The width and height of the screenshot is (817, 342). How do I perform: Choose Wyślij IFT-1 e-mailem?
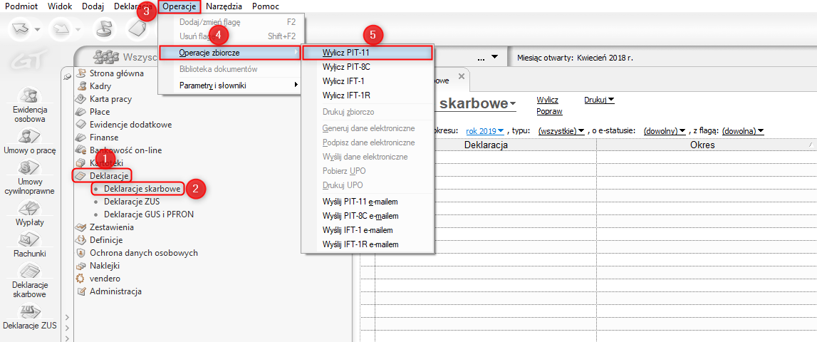coord(368,230)
